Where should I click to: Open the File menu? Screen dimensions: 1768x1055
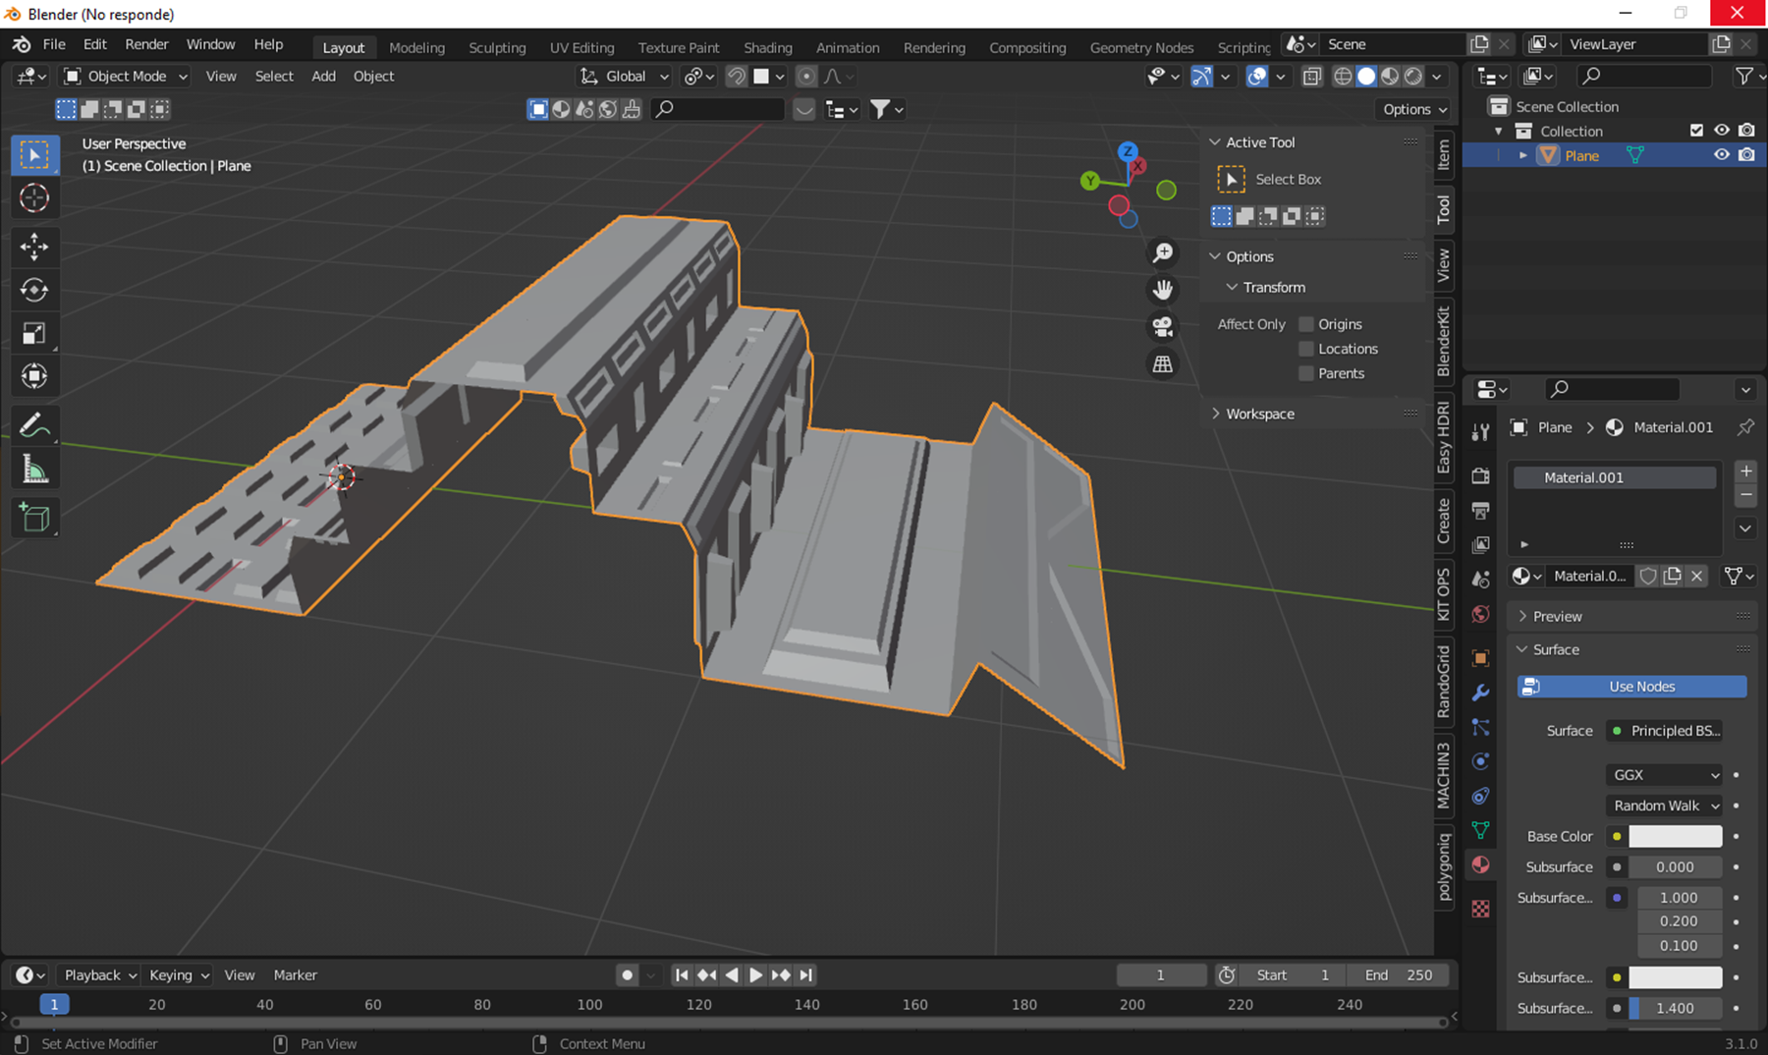coord(54,45)
